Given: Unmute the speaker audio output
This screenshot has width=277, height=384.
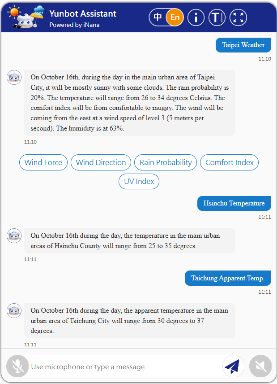Looking at the screenshot, I should pyautogui.click(x=260, y=367).
